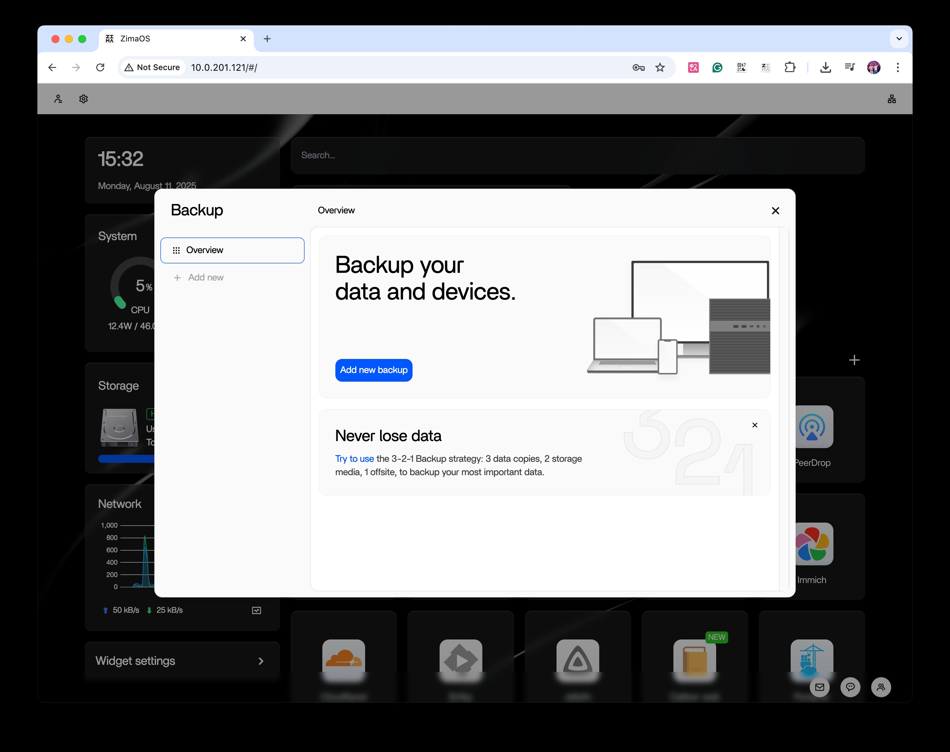Click the user circle icon at bottom right
950x752 pixels.
coord(881,687)
